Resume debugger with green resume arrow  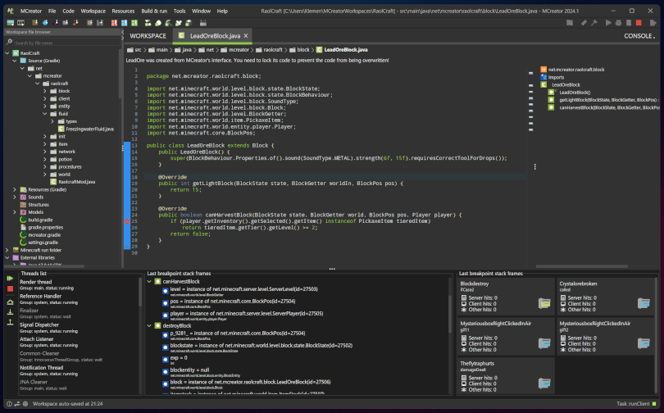pos(10,279)
